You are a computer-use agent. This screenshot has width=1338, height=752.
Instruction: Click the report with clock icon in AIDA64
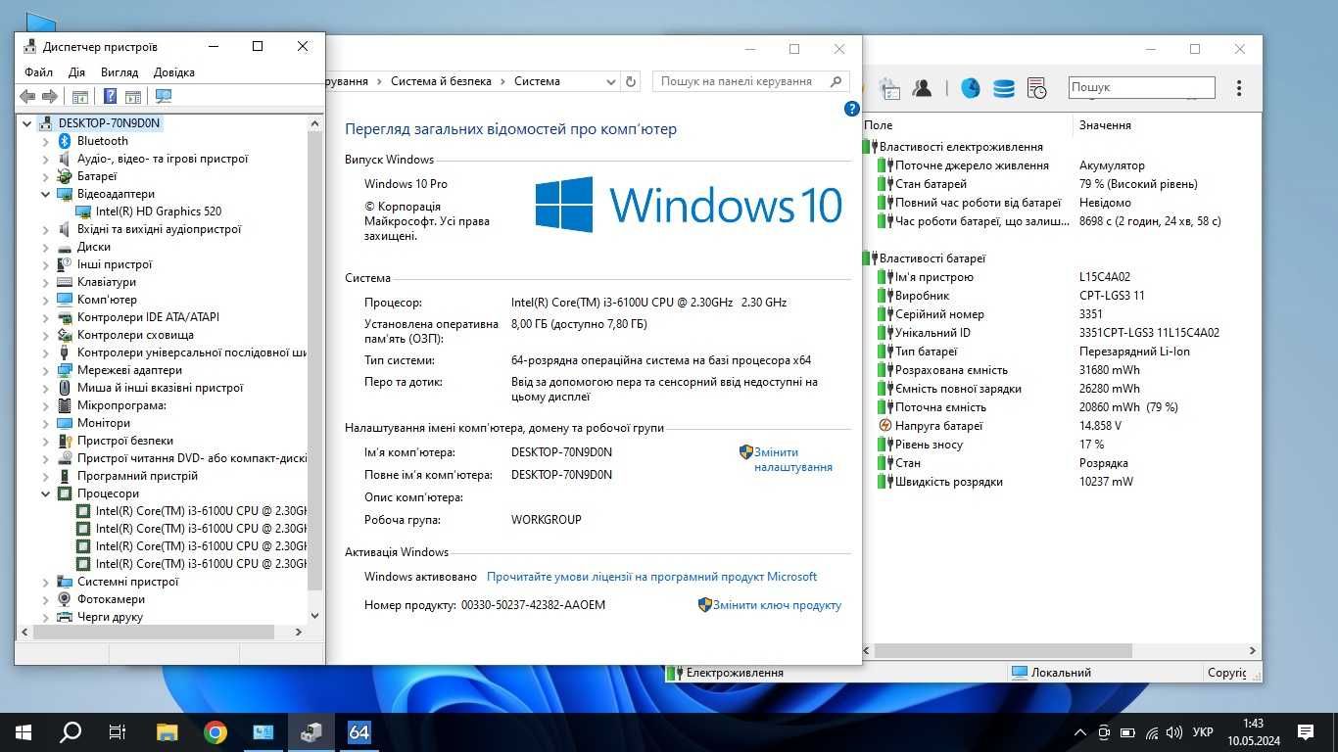tap(1036, 88)
